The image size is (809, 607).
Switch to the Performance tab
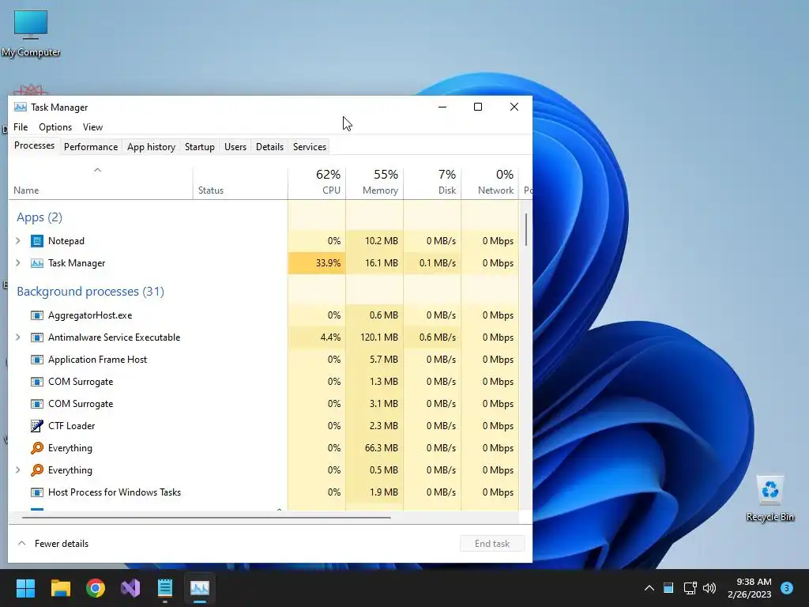(x=91, y=147)
